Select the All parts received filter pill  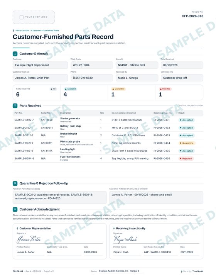53,89
